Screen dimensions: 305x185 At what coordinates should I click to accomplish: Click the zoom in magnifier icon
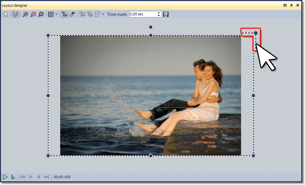25,14
